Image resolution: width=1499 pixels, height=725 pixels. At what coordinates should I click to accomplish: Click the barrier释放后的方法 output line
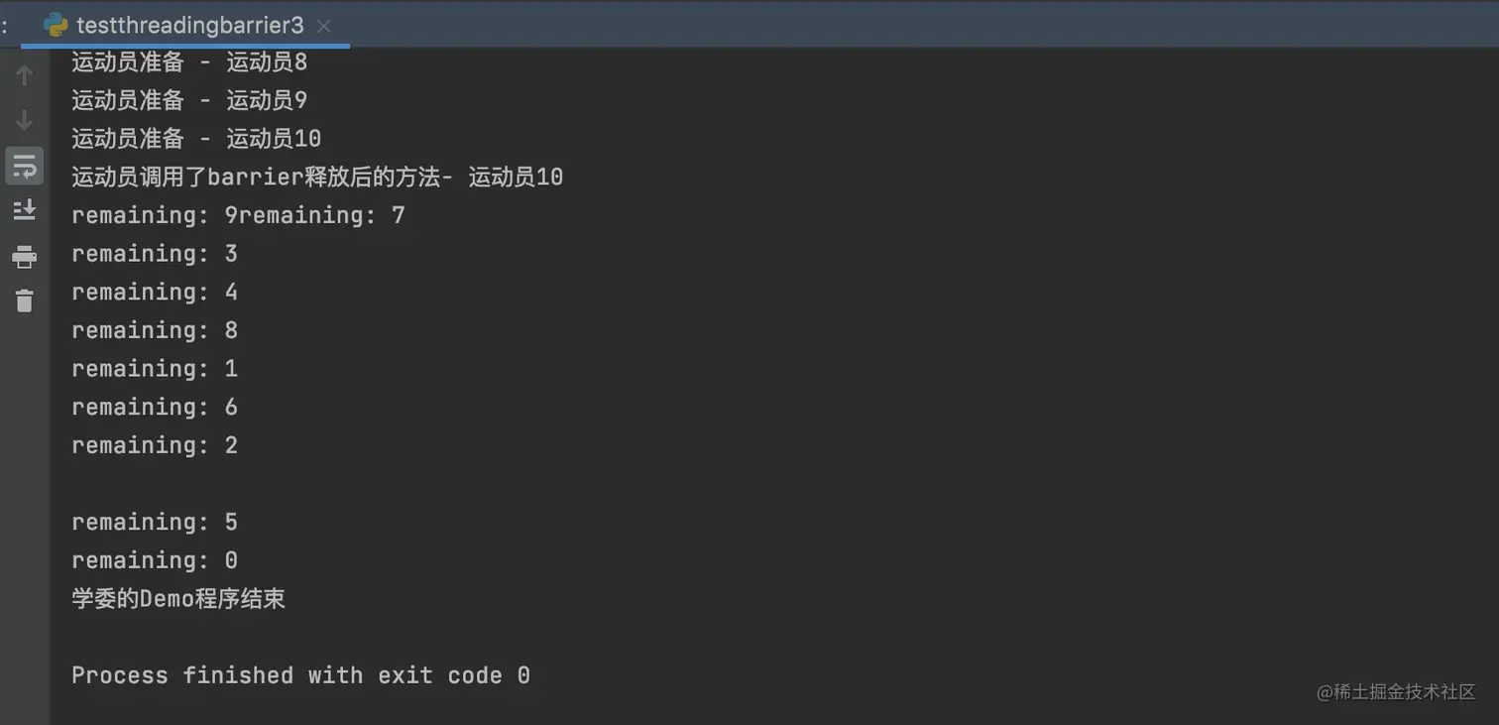coord(317,178)
